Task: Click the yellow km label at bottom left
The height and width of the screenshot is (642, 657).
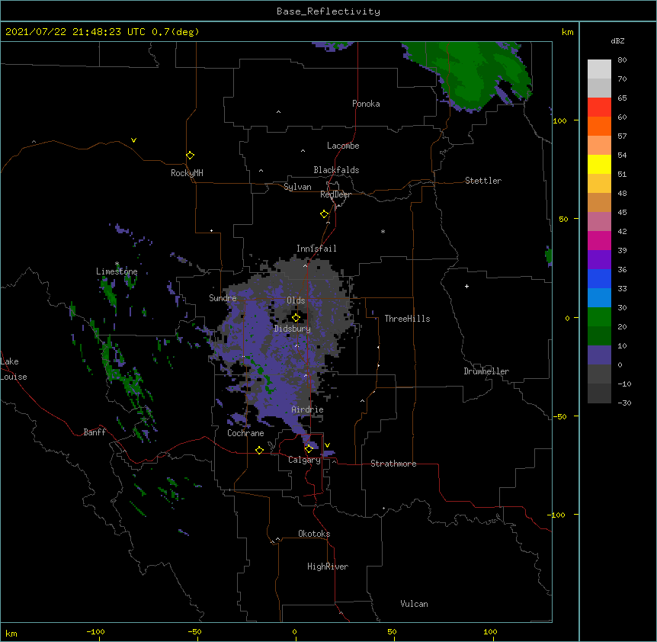Action: click(11, 634)
